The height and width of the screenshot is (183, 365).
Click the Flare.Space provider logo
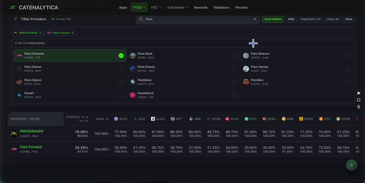point(19,82)
